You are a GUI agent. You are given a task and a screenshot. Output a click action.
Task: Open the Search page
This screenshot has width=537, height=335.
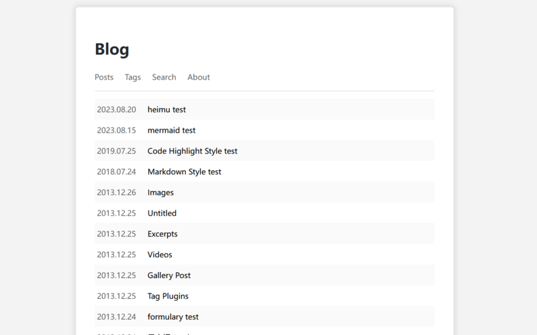[x=164, y=77]
